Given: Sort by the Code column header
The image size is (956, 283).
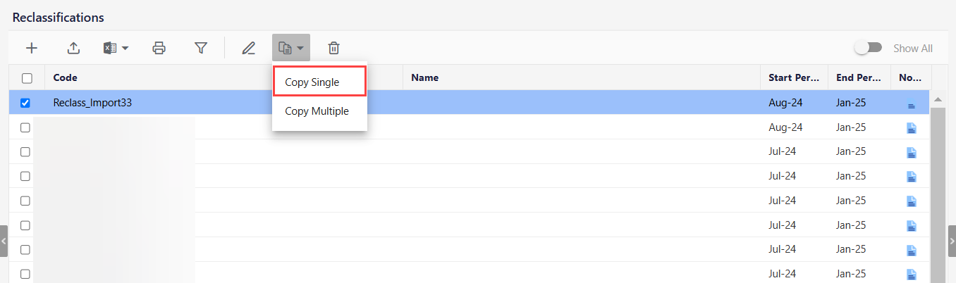Looking at the screenshot, I should (66, 77).
